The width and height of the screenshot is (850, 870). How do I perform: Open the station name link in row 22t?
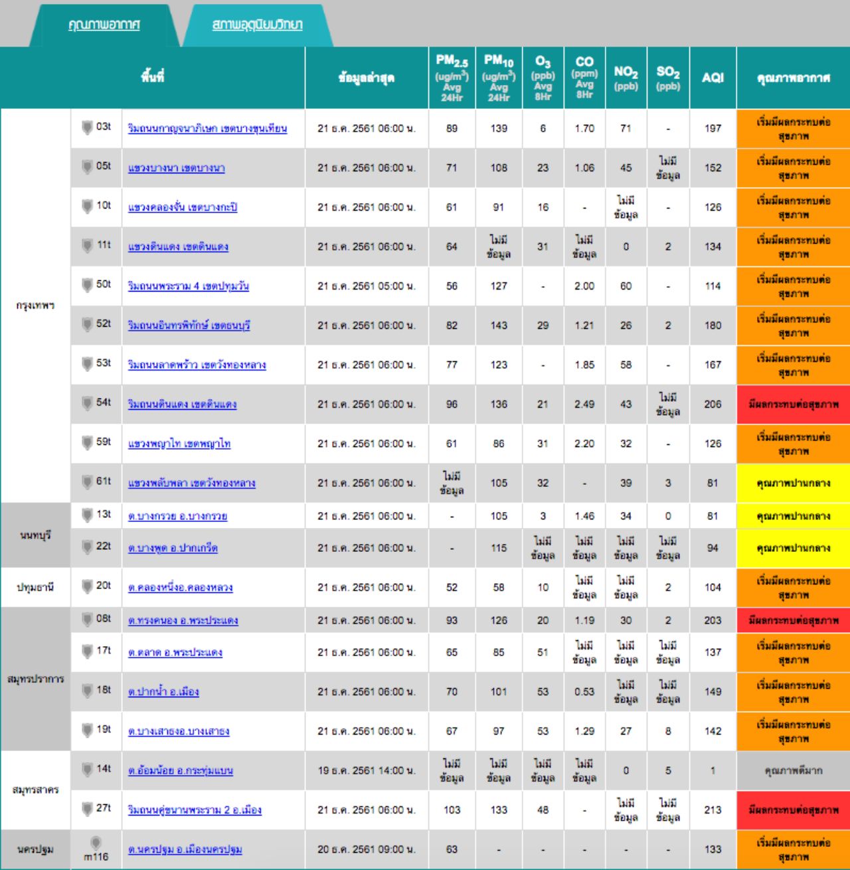173,548
